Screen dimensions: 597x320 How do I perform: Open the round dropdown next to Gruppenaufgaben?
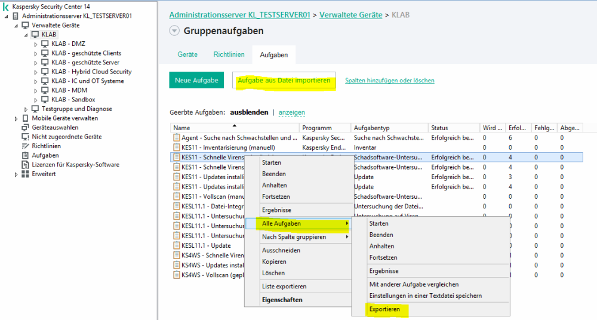[x=174, y=31]
